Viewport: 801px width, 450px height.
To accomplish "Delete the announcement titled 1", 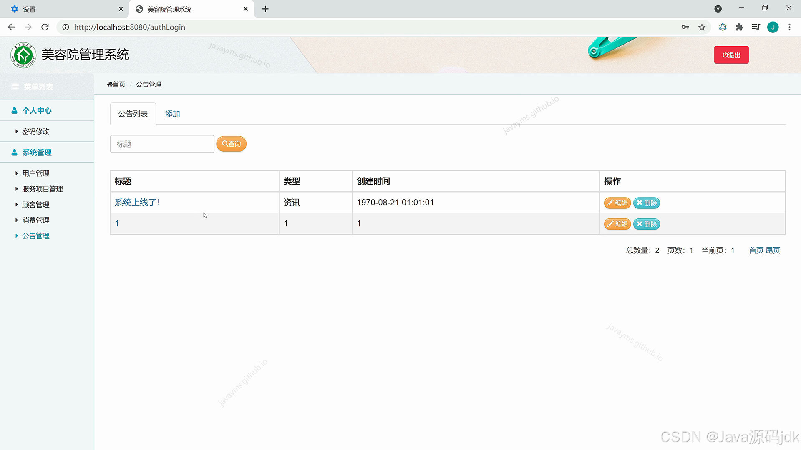I will point(647,224).
